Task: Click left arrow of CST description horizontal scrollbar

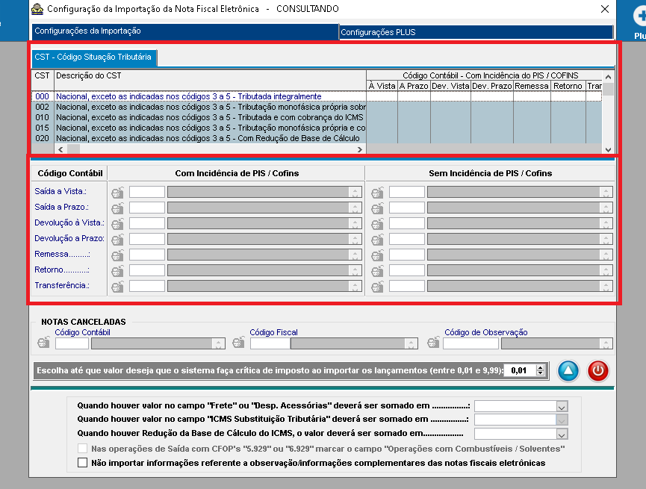Action: point(60,149)
